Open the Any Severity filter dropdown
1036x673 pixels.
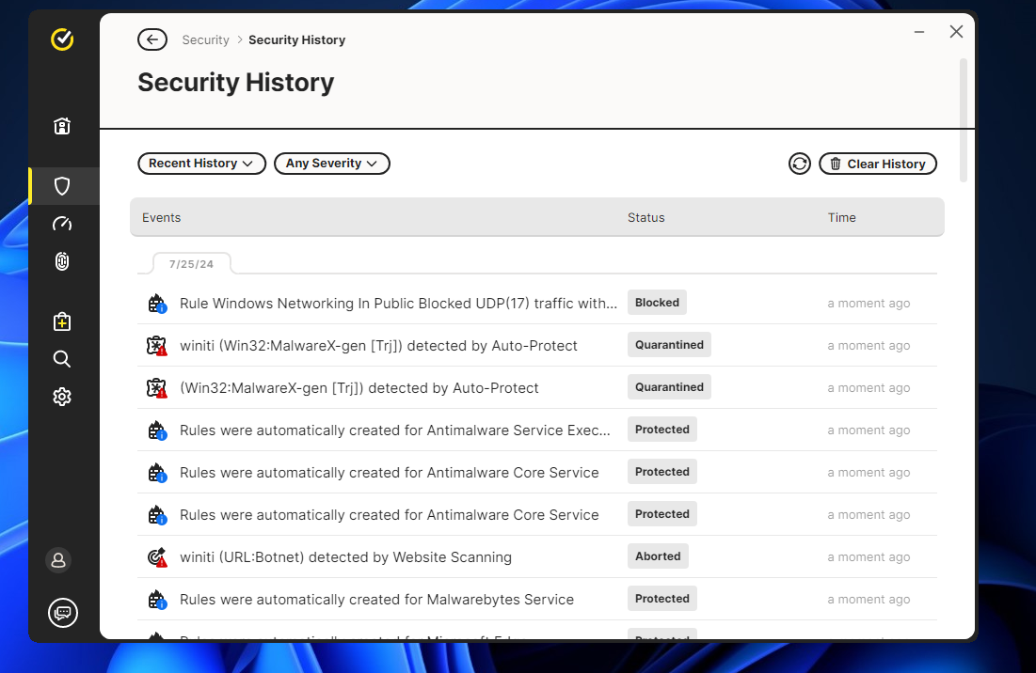[x=331, y=164]
